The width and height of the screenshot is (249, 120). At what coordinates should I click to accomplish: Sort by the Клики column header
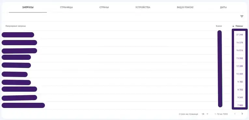tap(219, 26)
